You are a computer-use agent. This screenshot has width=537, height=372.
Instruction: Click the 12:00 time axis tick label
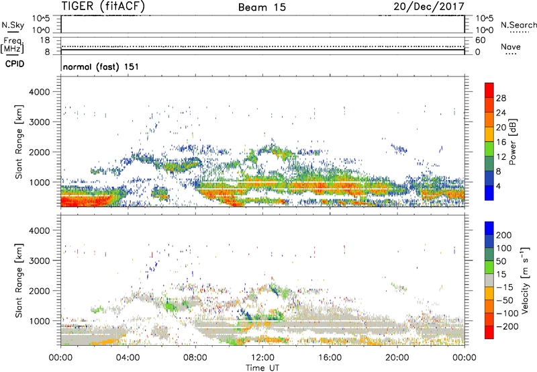262,358
